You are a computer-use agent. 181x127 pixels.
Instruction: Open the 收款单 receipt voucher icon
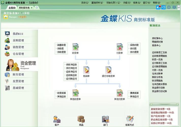76,47
